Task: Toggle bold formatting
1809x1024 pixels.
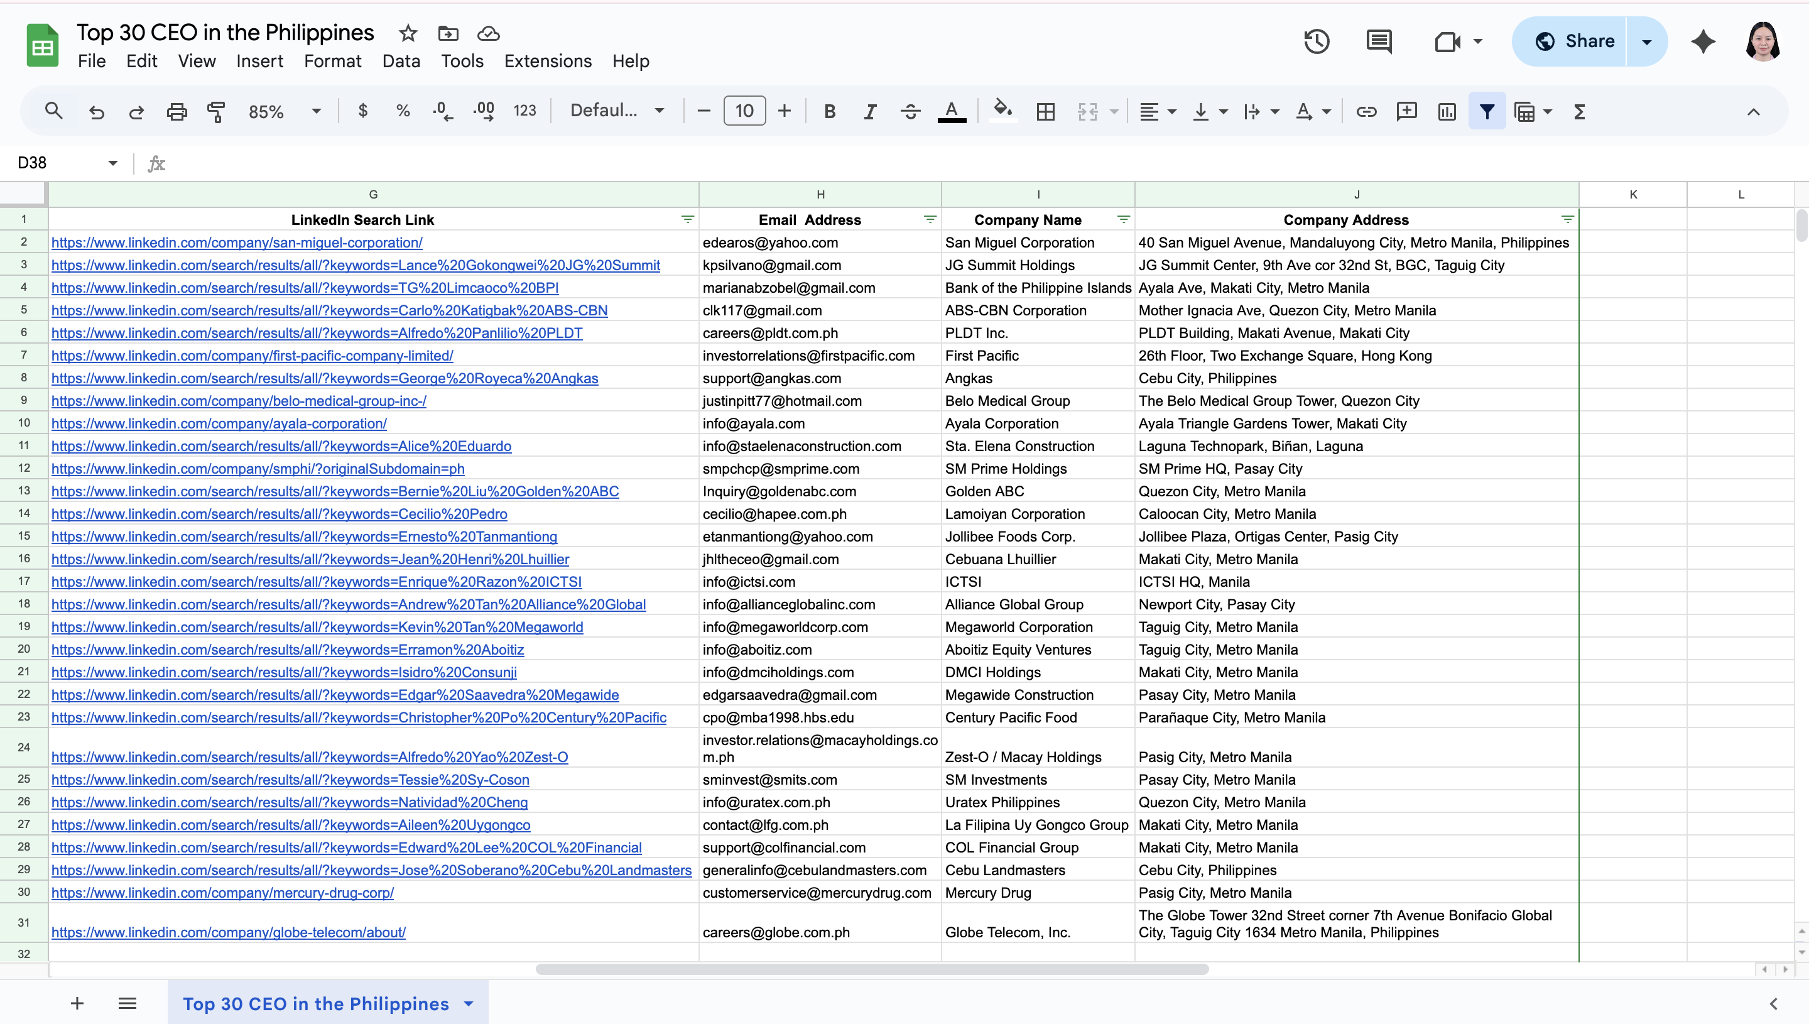Action: tap(830, 111)
